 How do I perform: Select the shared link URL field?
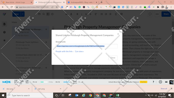86,46
